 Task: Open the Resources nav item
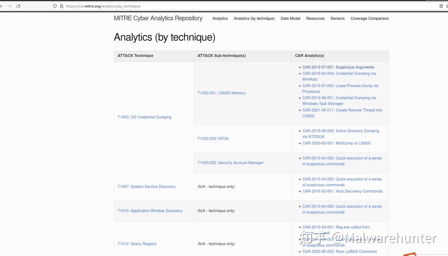(x=315, y=18)
